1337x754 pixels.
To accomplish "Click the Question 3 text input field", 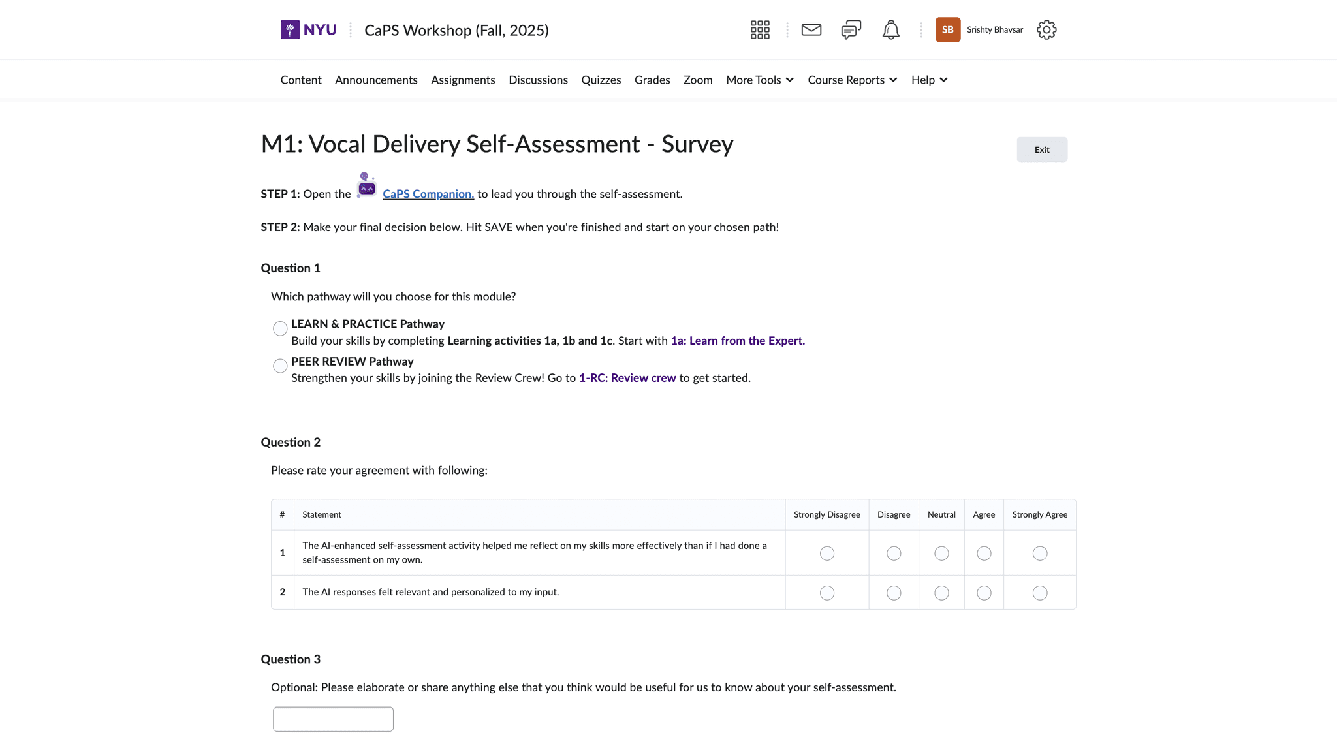I will tap(333, 719).
